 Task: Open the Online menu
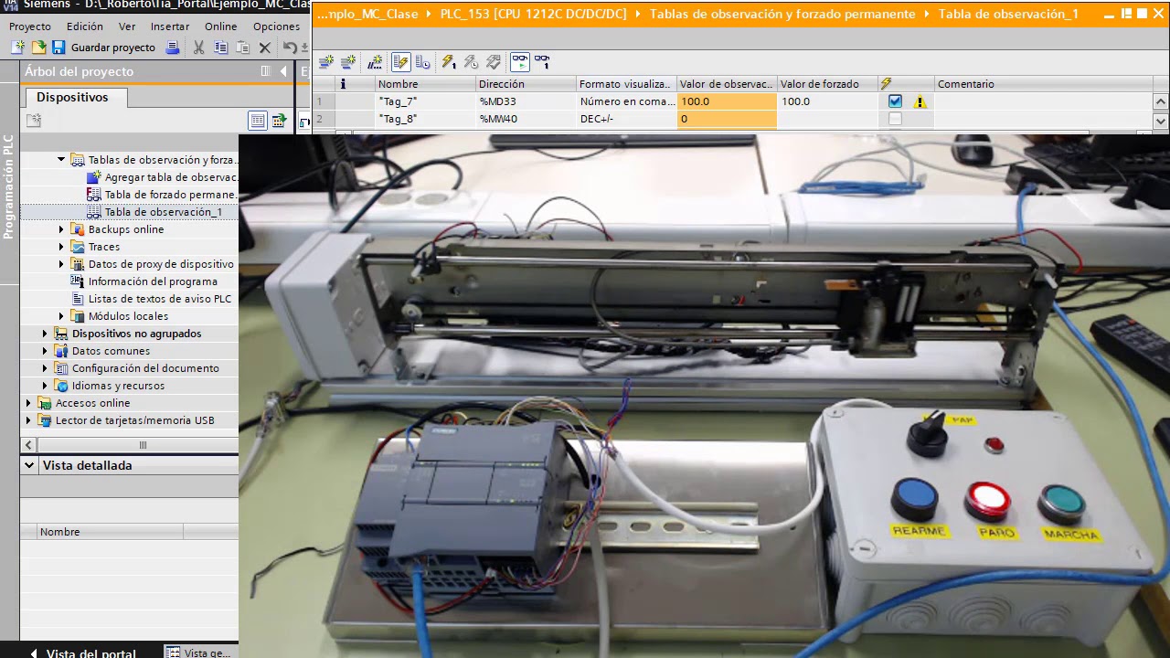coord(221,27)
